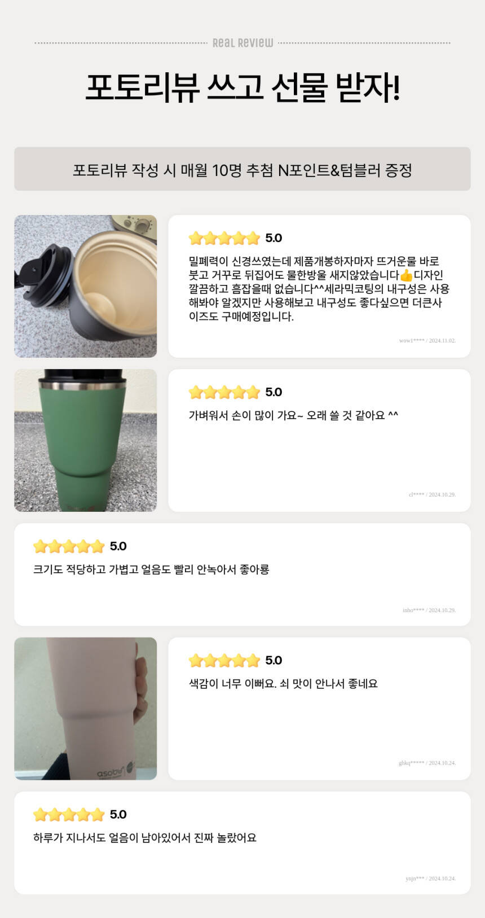Click the 5.0 score on the 색감이 review
Viewport: 485px width, 918px height.
tap(274, 660)
